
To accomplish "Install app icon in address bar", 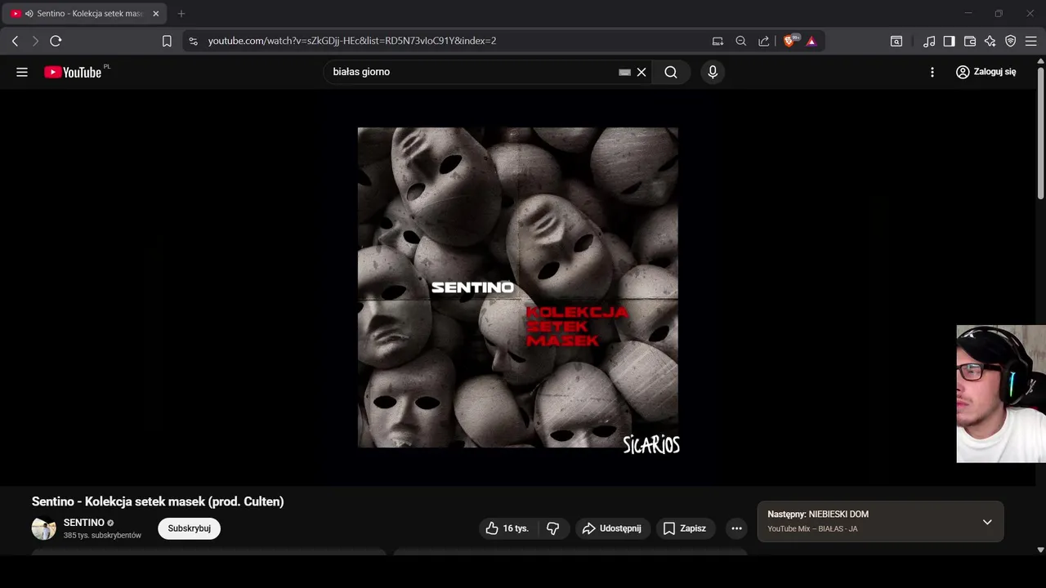I will click(717, 41).
